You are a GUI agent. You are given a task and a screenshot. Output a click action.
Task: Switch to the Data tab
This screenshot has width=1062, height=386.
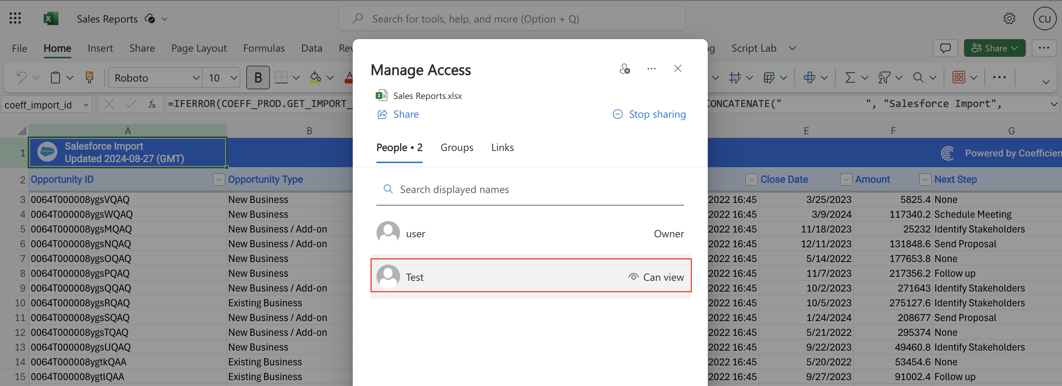(312, 48)
